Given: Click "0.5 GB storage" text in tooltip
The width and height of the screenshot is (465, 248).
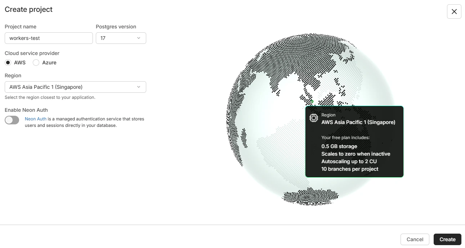Looking at the screenshot, I should [339, 146].
